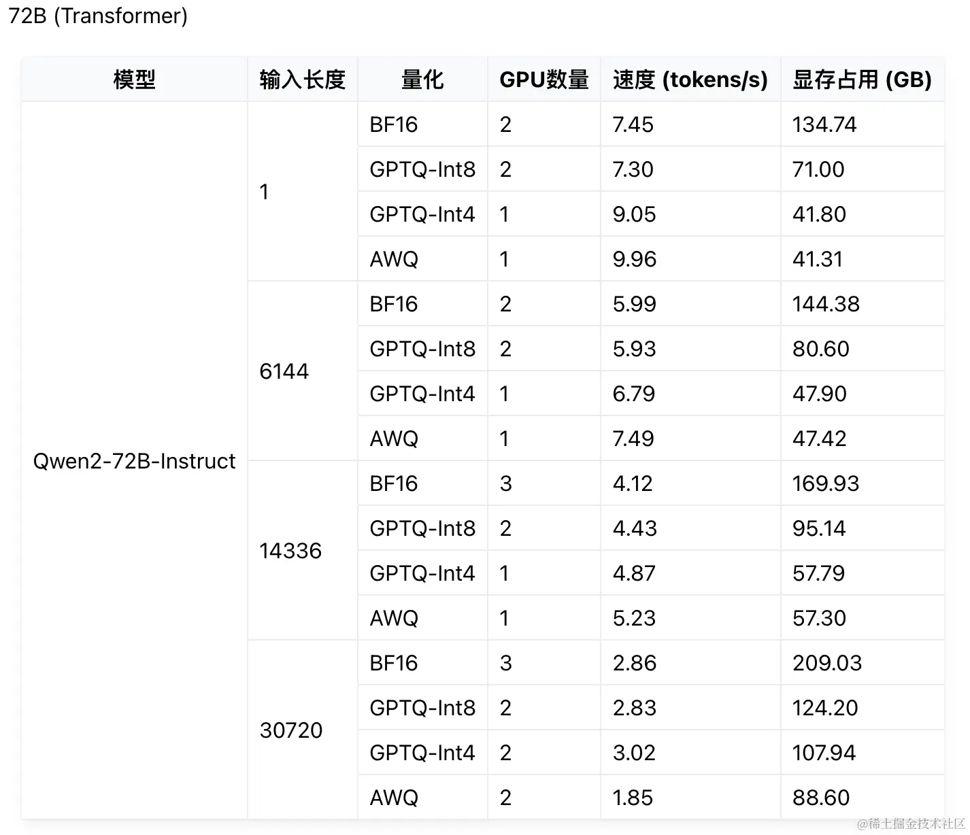Select the '速度 (tokens/s)' column header

(x=690, y=80)
